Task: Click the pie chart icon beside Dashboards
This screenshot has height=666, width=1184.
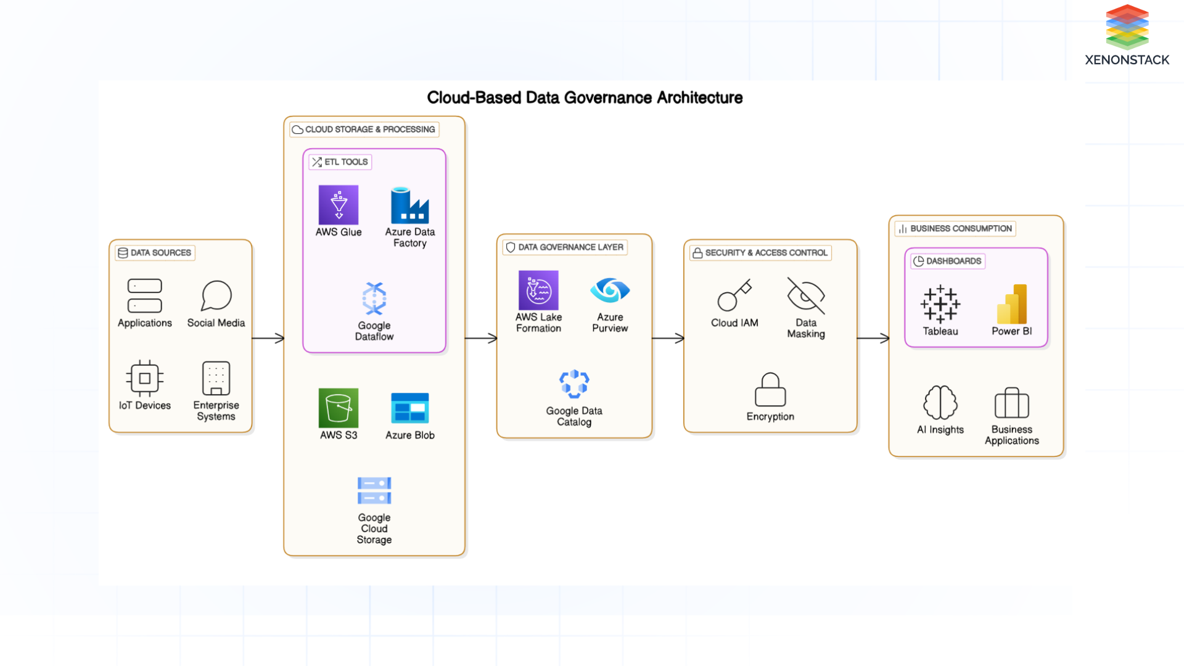Action: pyautogui.click(x=918, y=261)
